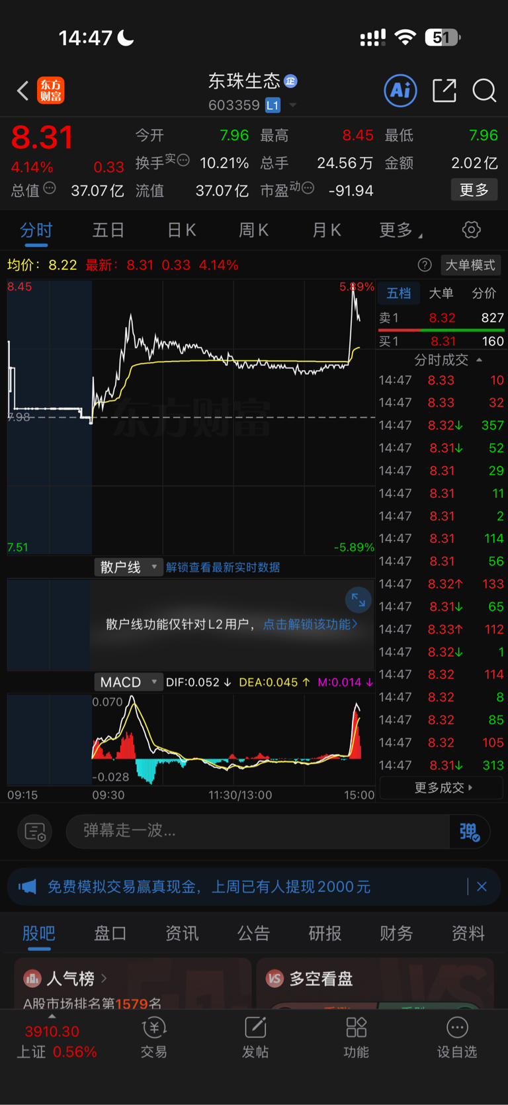This screenshot has height=1105, width=508.
Task: Switch to 大单 tab
Action: 441,293
